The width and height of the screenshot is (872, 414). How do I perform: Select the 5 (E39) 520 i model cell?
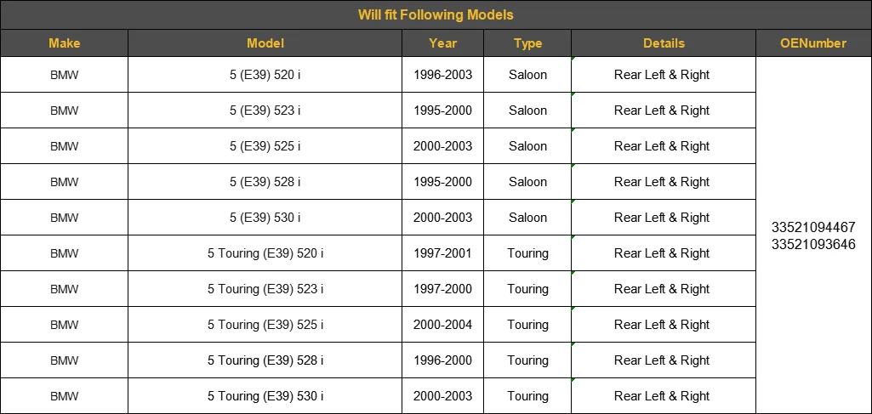coord(265,75)
